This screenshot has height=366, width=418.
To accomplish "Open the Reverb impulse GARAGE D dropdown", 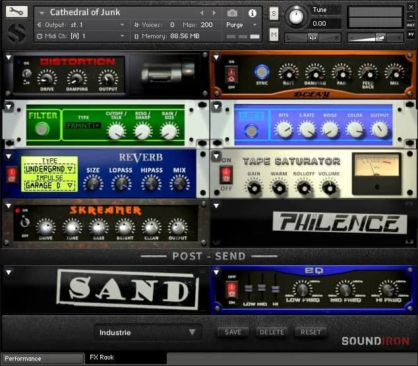I will 49,186.
